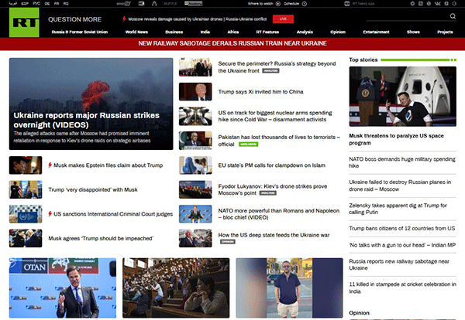Open Trump bans citizens of 12 countries

click(401, 228)
